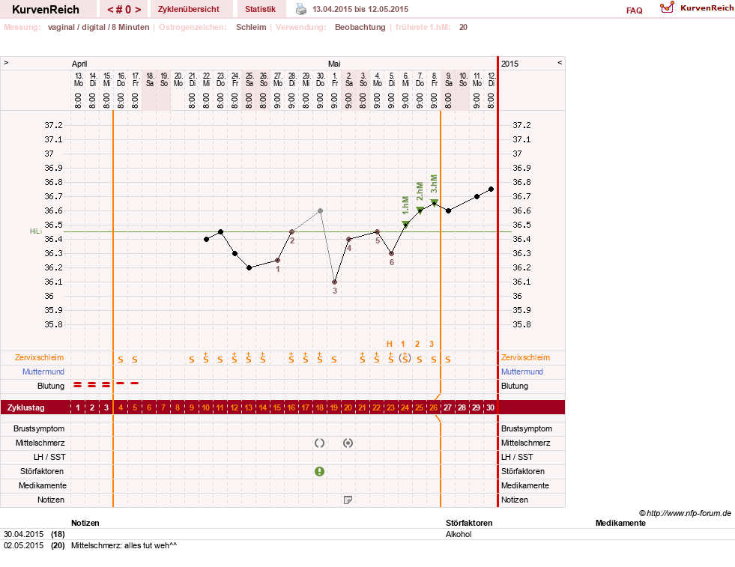The width and height of the screenshot is (735, 567).
Task: Click the KurvenReich brand text next to the logo
Action: tap(707, 8)
